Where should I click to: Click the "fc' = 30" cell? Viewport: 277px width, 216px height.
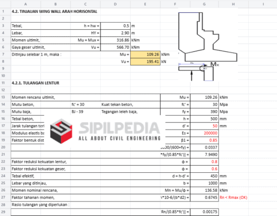click(x=85, y=105)
